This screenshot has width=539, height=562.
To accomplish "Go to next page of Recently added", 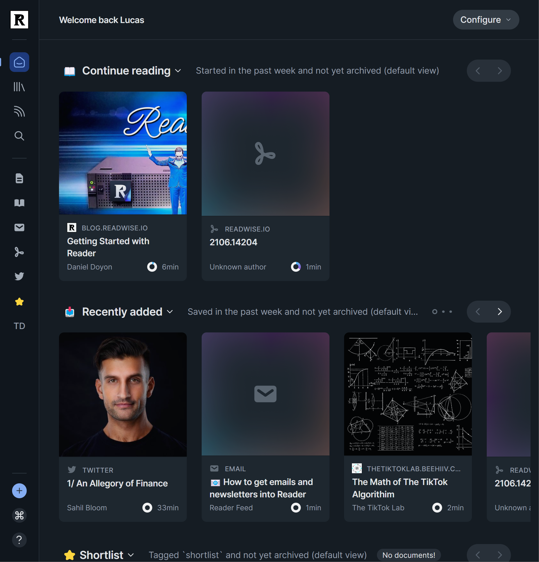I will pyautogui.click(x=499, y=312).
